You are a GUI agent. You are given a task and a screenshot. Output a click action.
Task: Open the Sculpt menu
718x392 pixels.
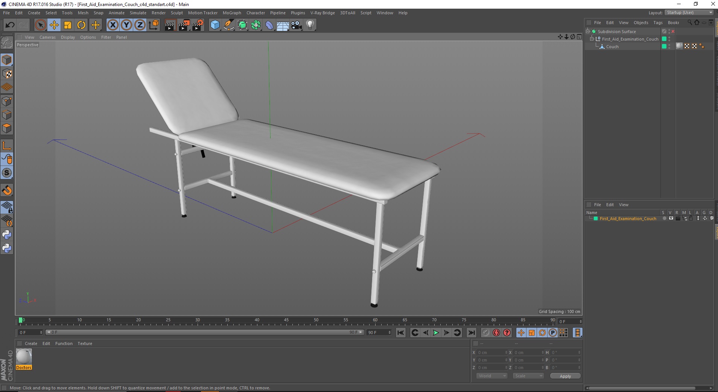coord(177,13)
